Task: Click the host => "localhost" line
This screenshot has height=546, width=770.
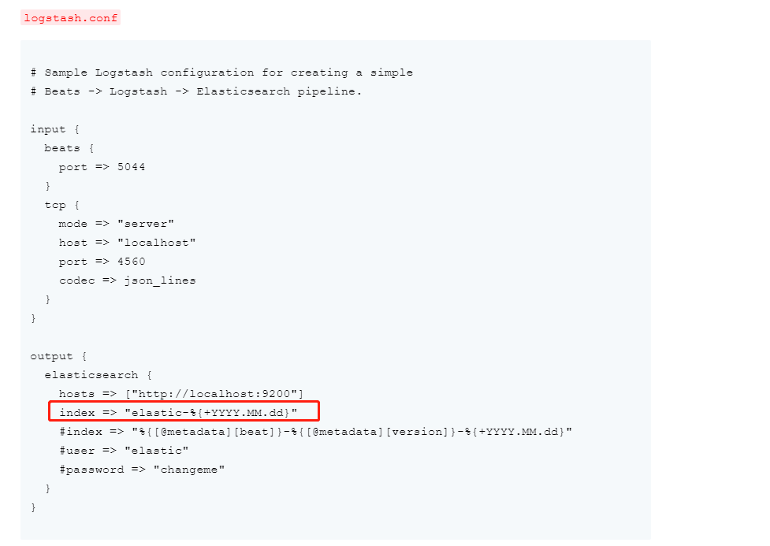Action: point(127,243)
